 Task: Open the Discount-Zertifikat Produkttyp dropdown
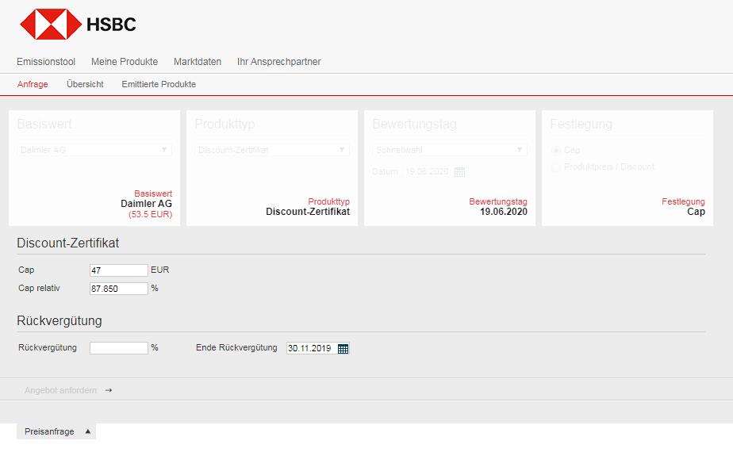[x=272, y=150]
